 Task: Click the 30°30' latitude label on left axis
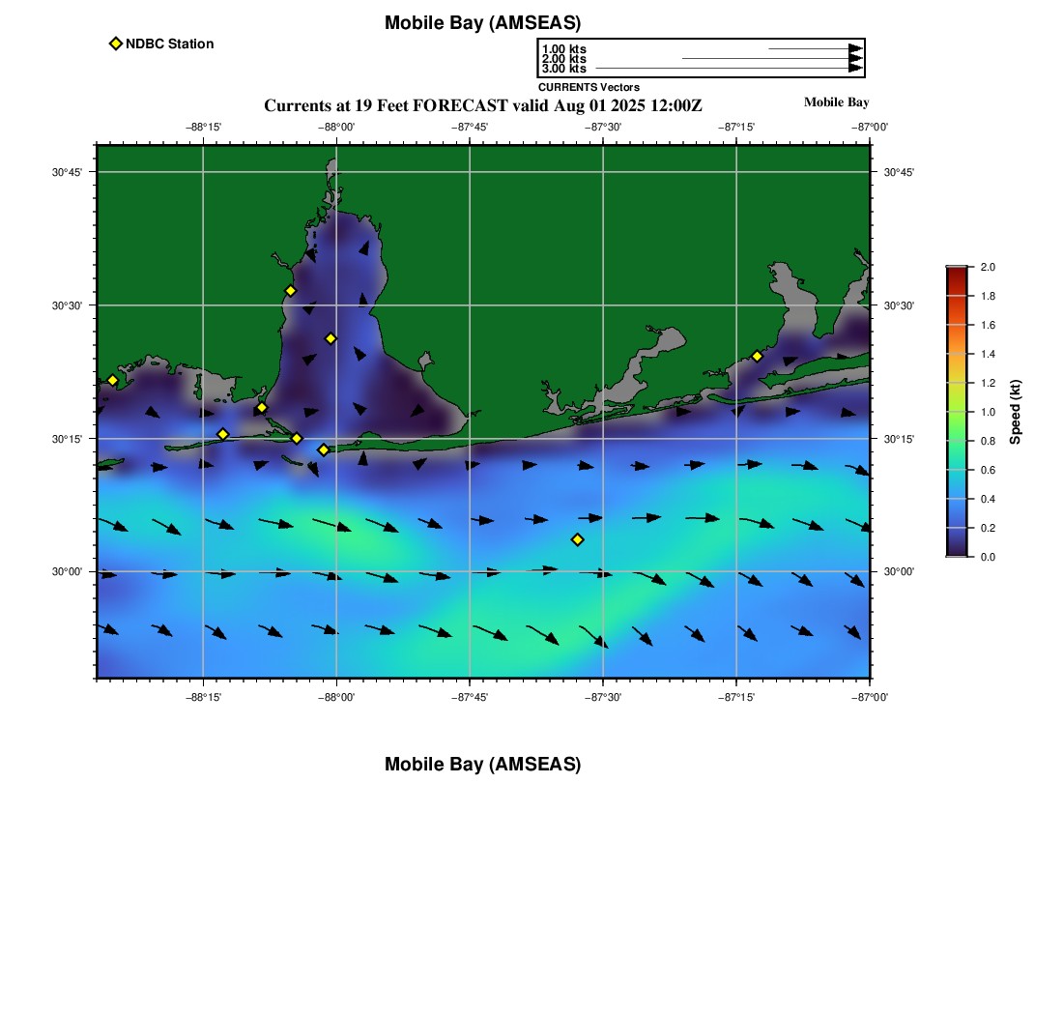click(67, 305)
